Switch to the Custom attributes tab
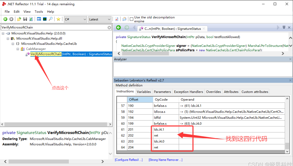This screenshot has width=293, height=166. click(255, 92)
